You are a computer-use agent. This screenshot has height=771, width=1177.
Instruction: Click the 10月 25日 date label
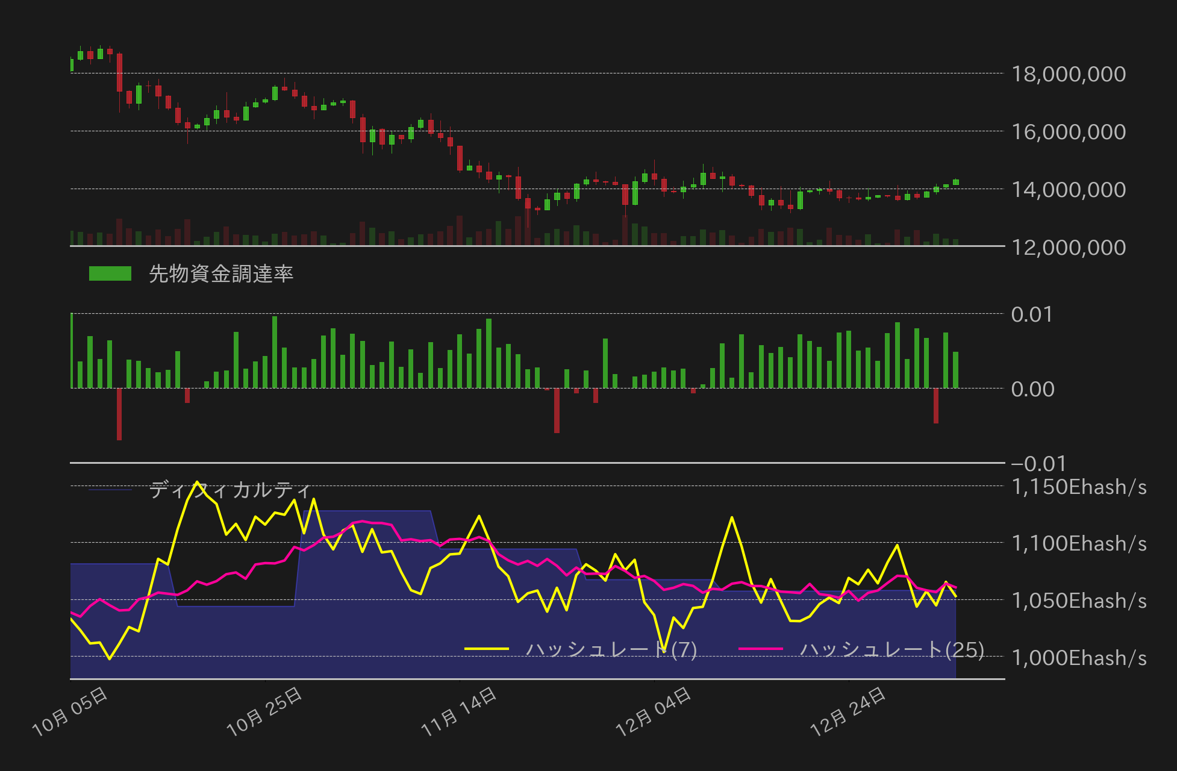(x=264, y=712)
